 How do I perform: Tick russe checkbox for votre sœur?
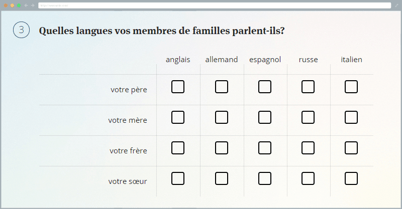[308, 178]
